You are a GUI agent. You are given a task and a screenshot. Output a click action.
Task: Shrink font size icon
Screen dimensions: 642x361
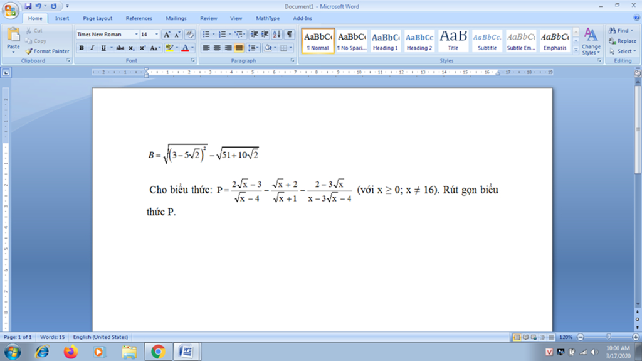tap(177, 35)
